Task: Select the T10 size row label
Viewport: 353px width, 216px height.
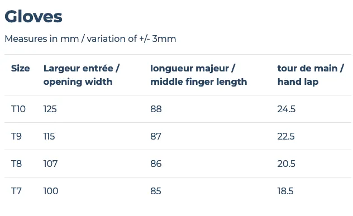Action: coord(18,109)
